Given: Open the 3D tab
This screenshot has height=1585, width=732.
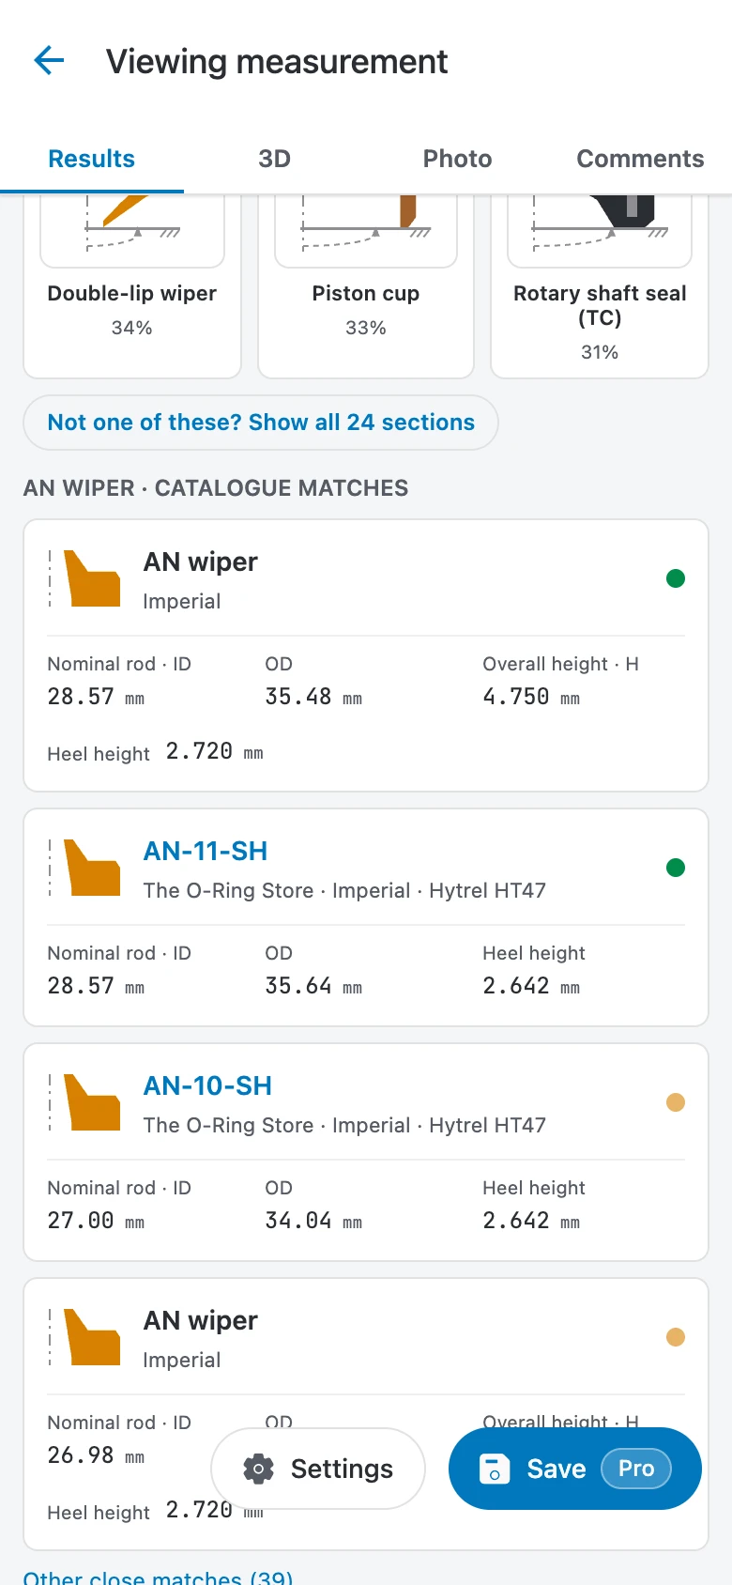Looking at the screenshot, I should coord(275,159).
